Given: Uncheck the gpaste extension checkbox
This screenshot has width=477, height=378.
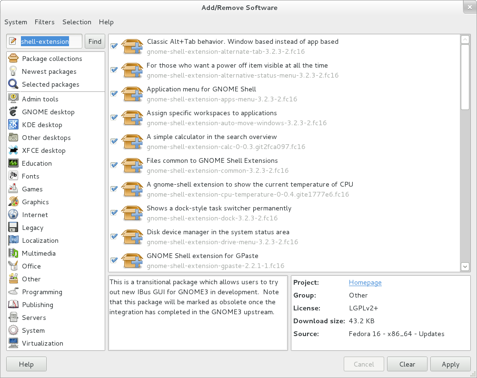Looking at the screenshot, I should (114, 260).
